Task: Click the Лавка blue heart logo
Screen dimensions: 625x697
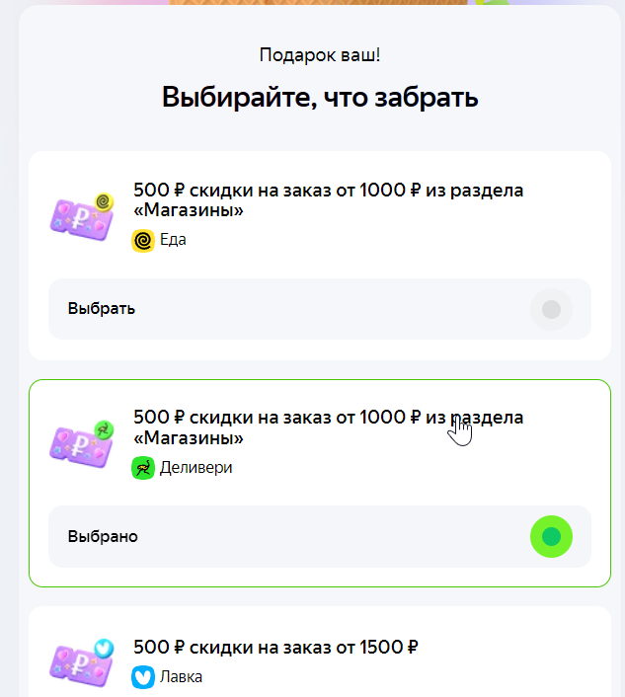Action: (x=143, y=677)
